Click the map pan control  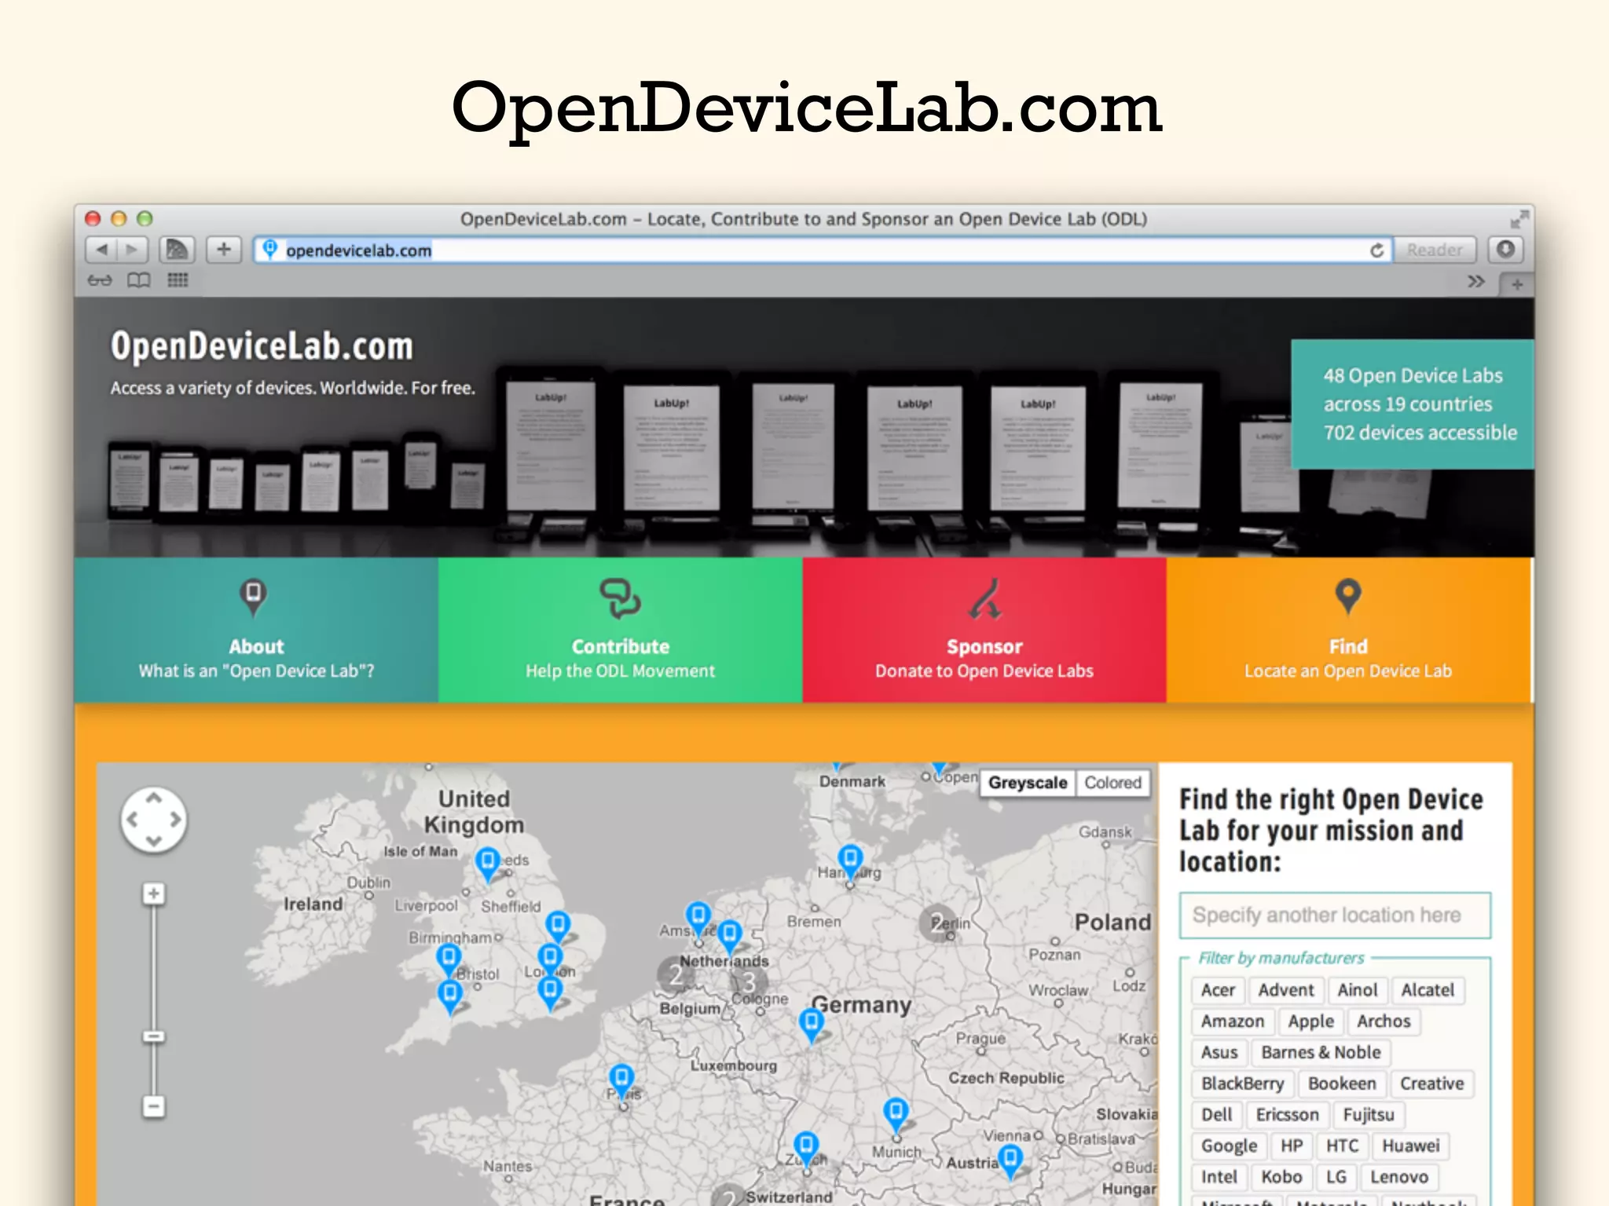click(154, 820)
